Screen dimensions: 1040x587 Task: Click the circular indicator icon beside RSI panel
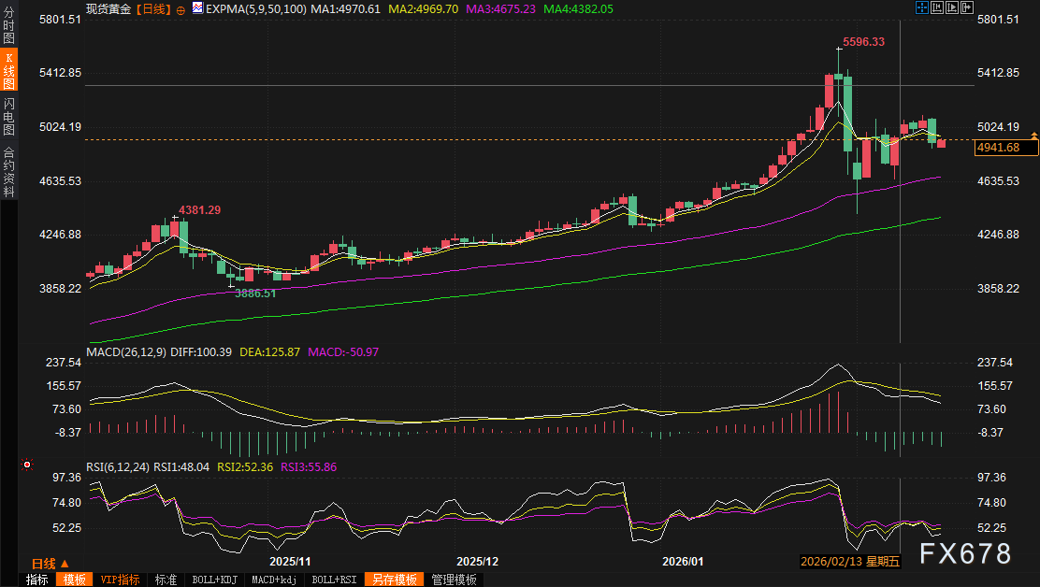click(28, 465)
